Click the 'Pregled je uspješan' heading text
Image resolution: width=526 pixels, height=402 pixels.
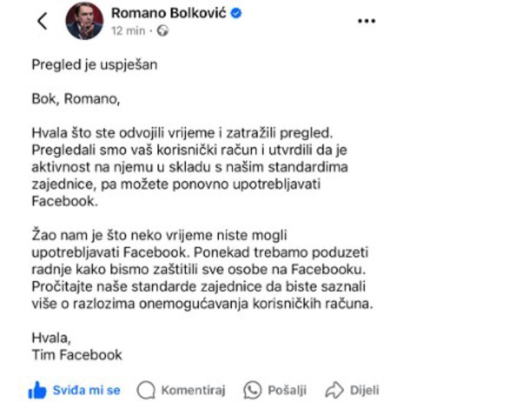point(95,65)
